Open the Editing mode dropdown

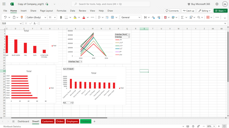[204, 10]
